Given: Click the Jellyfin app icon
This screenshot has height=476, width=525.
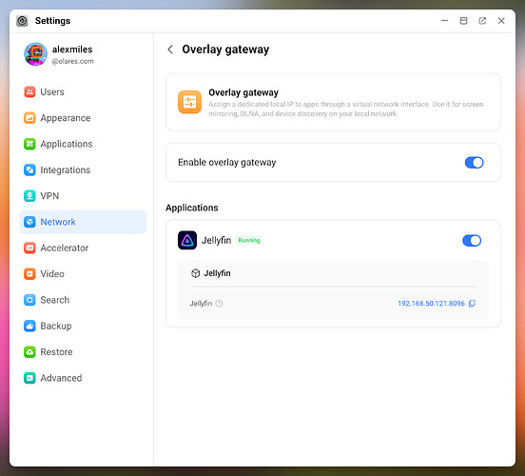Looking at the screenshot, I should [x=187, y=240].
